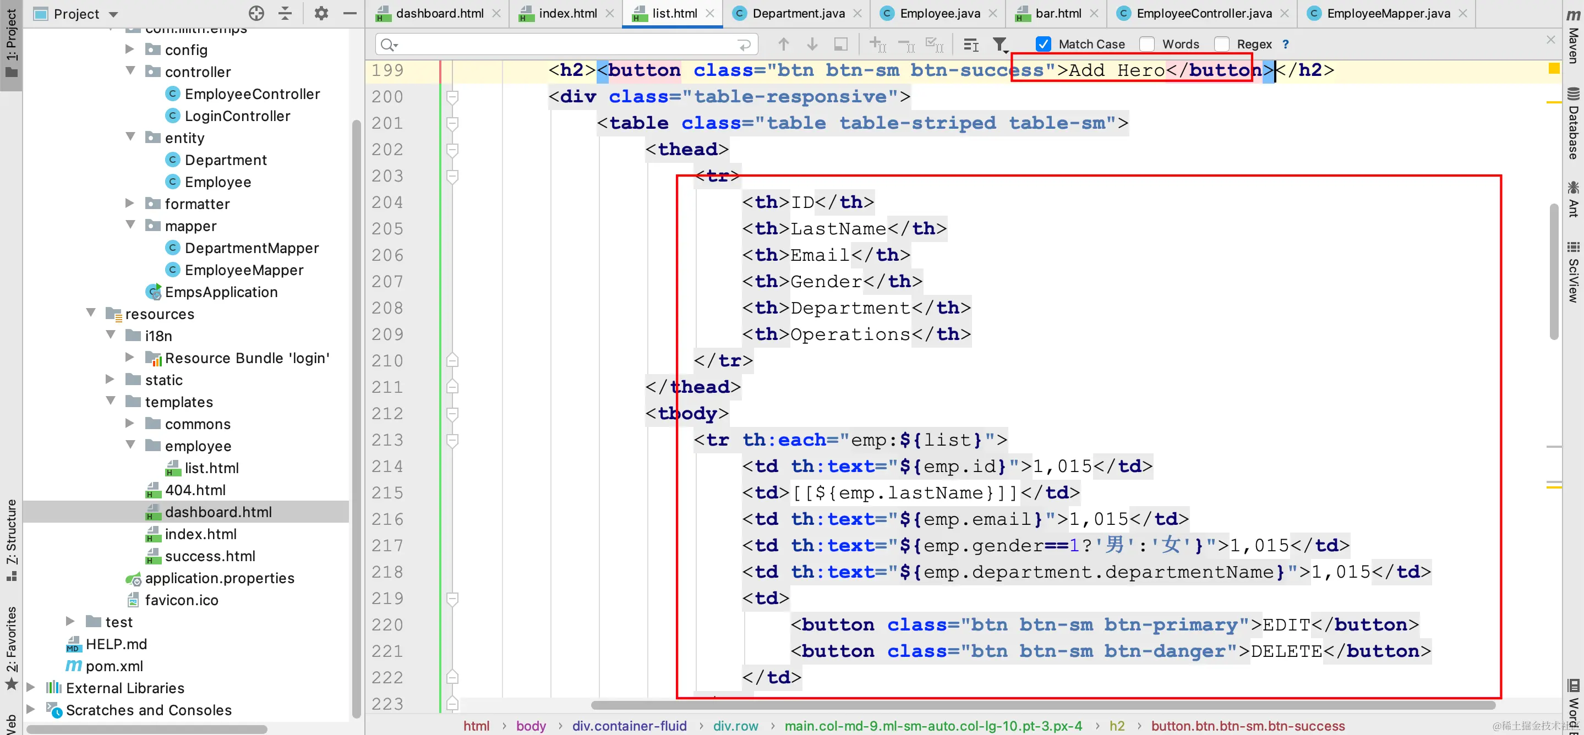Screen dimensions: 1584x735
Task: Close the list.html tab
Action: [710, 13]
